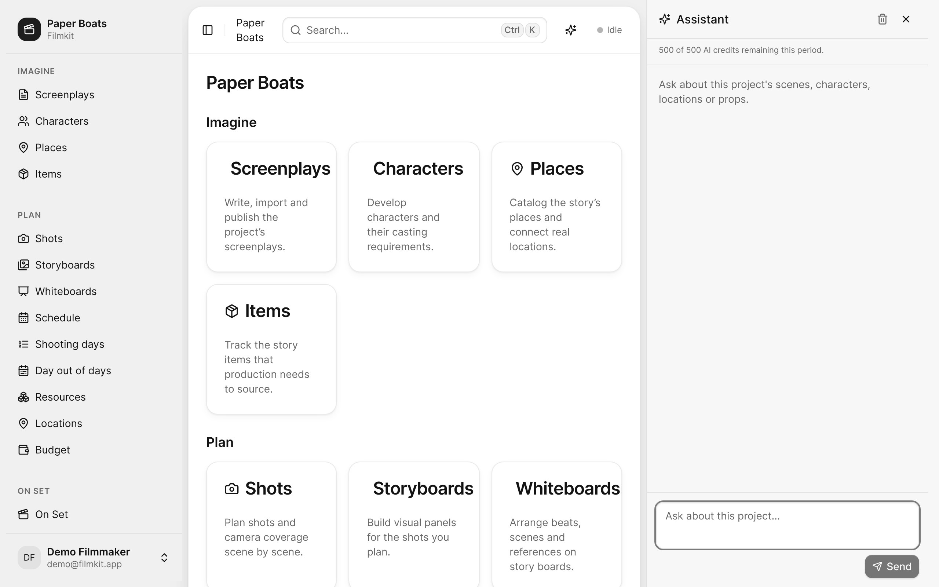Click the Whiteboards presentation icon in the sidebar
The height and width of the screenshot is (587, 939).
pyautogui.click(x=23, y=291)
